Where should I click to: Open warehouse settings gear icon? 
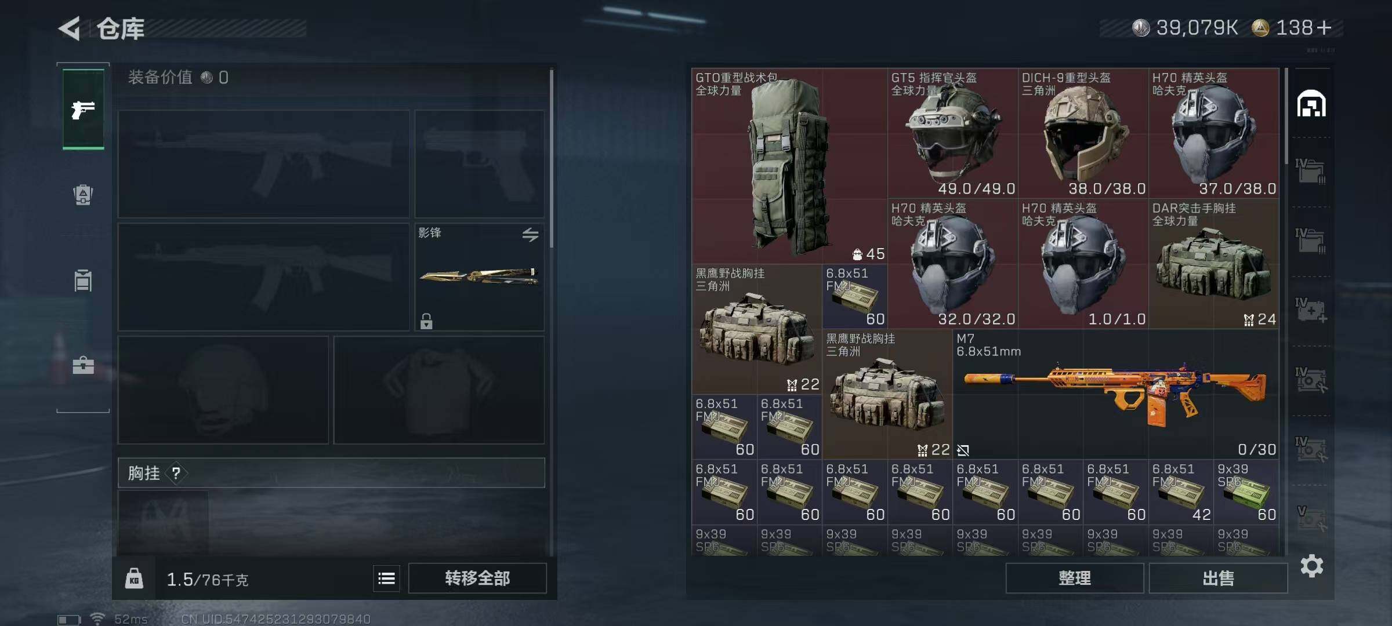coord(1312,566)
